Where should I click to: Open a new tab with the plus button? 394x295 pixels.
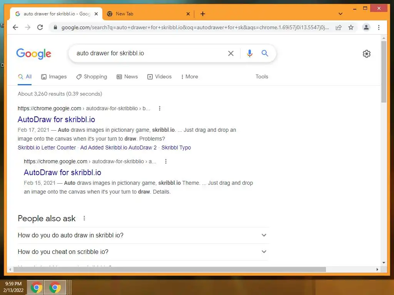pos(203,14)
